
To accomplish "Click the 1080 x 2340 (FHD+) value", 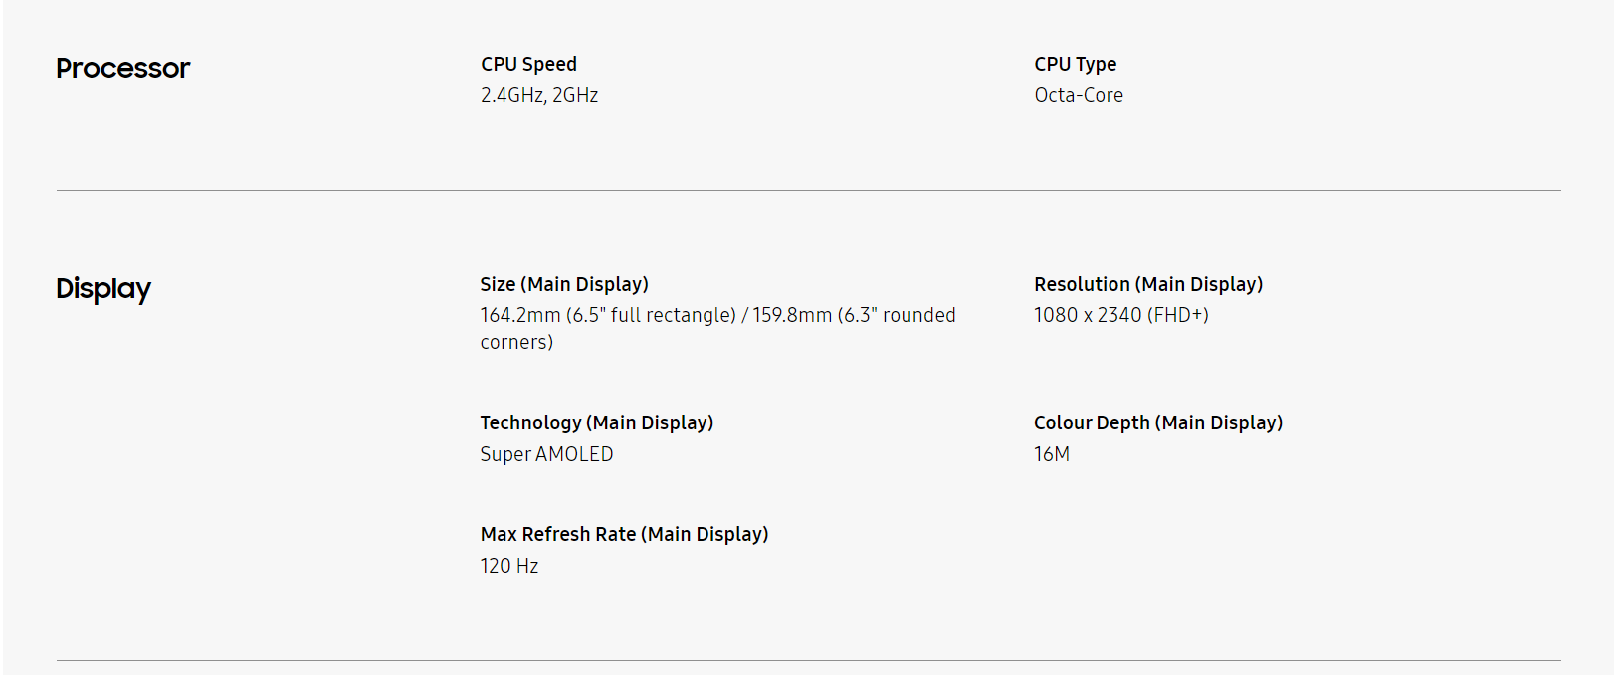I will [x=1121, y=315].
